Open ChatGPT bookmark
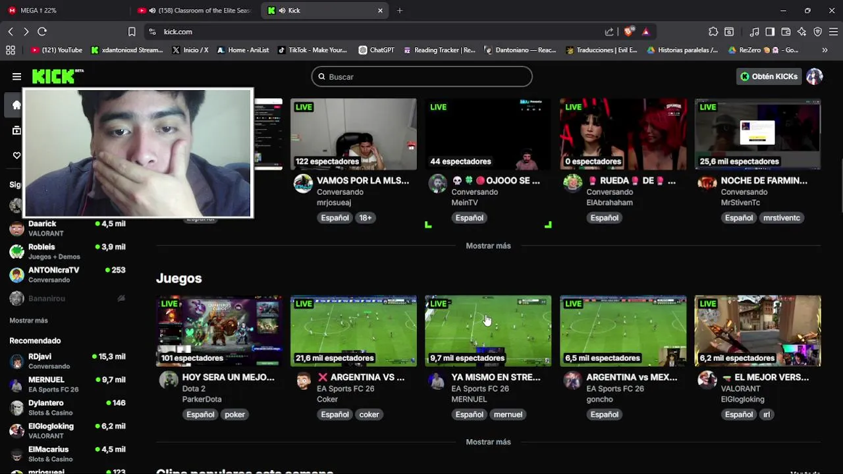 click(376, 50)
